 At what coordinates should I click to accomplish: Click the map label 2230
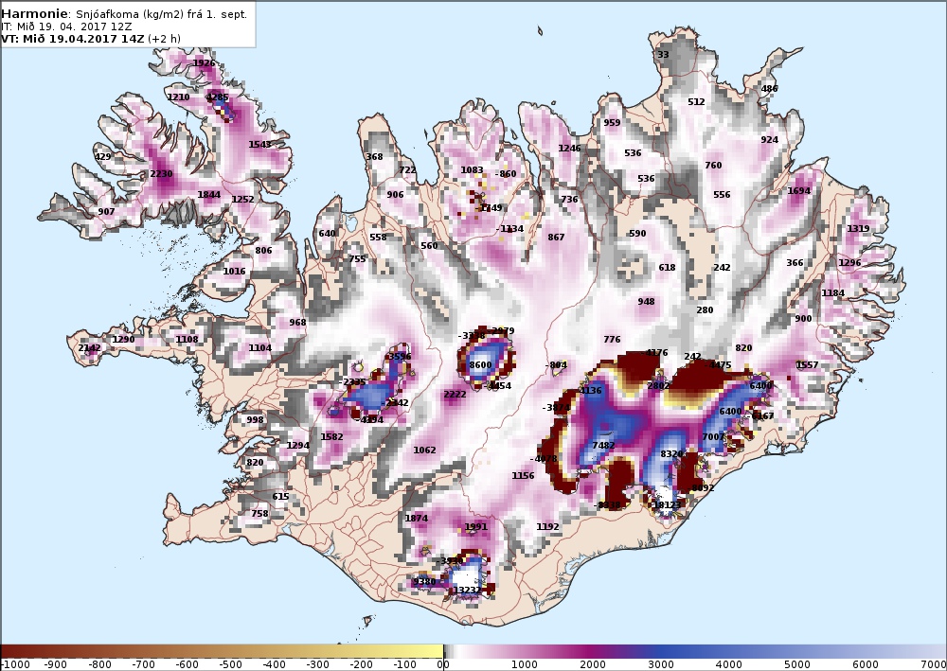(x=161, y=174)
